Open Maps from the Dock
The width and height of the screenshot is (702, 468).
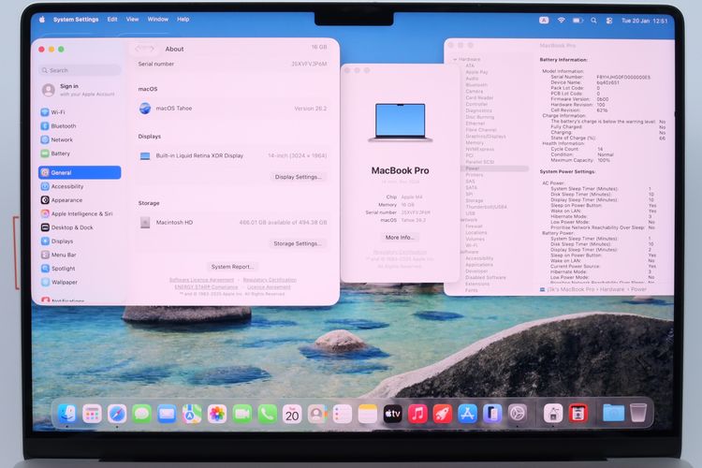tap(192, 414)
